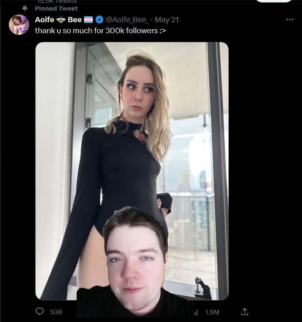This screenshot has width=302, height=322.
Task: Open the tweet via the May 21 timestamp
Action: (x=167, y=20)
